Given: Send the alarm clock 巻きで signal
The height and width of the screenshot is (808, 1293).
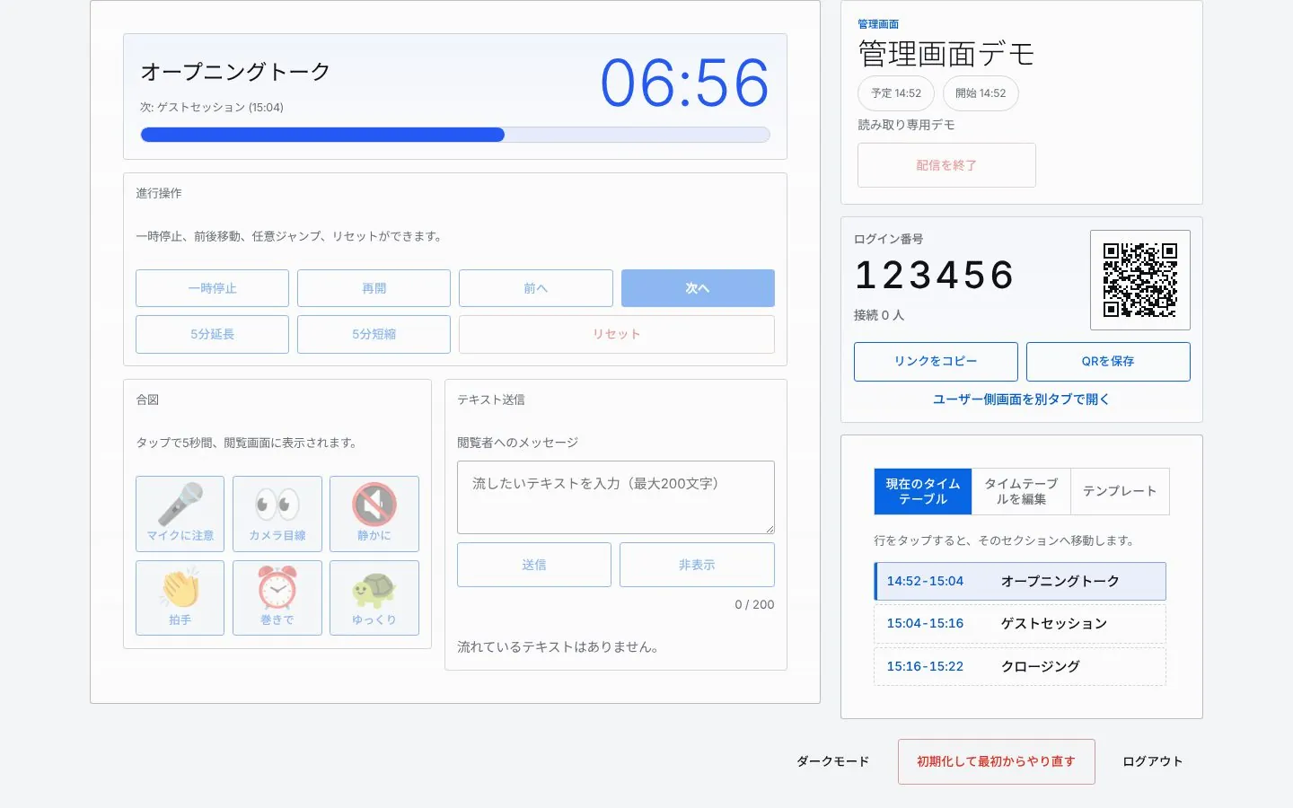Looking at the screenshot, I should [x=277, y=598].
